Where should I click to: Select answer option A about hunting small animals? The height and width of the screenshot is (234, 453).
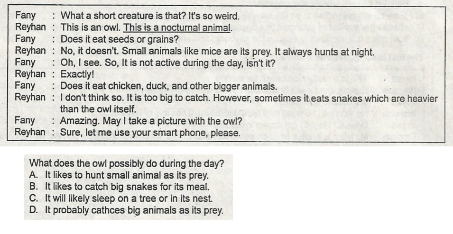119,175
